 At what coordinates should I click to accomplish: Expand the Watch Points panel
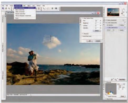[x=106, y=99]
